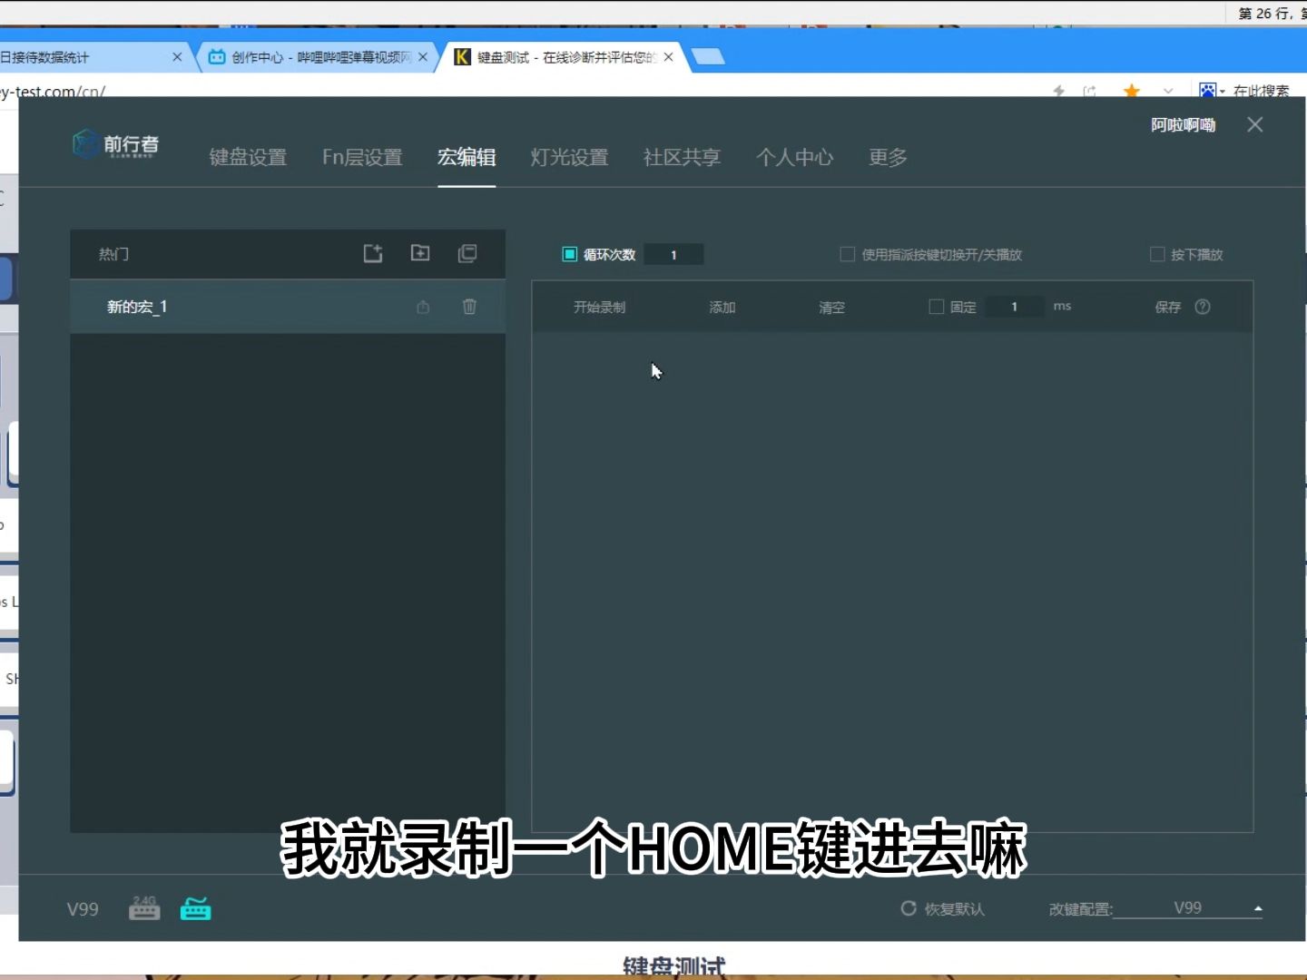1307x980 pixels.
Task: Open a new browser tab
Action: pyautogui.click(x=709, y=57)
